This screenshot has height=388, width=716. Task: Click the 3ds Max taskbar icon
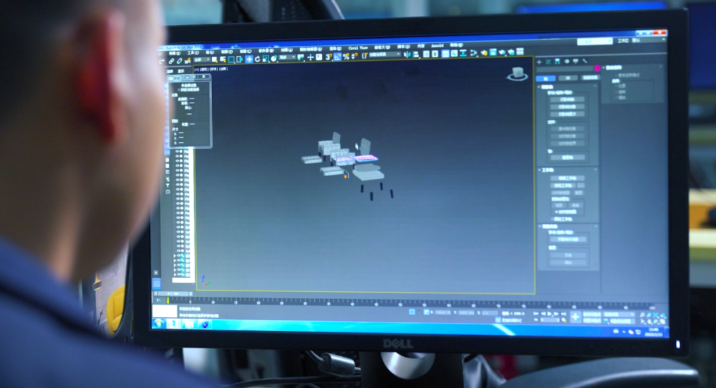point(174,324)
